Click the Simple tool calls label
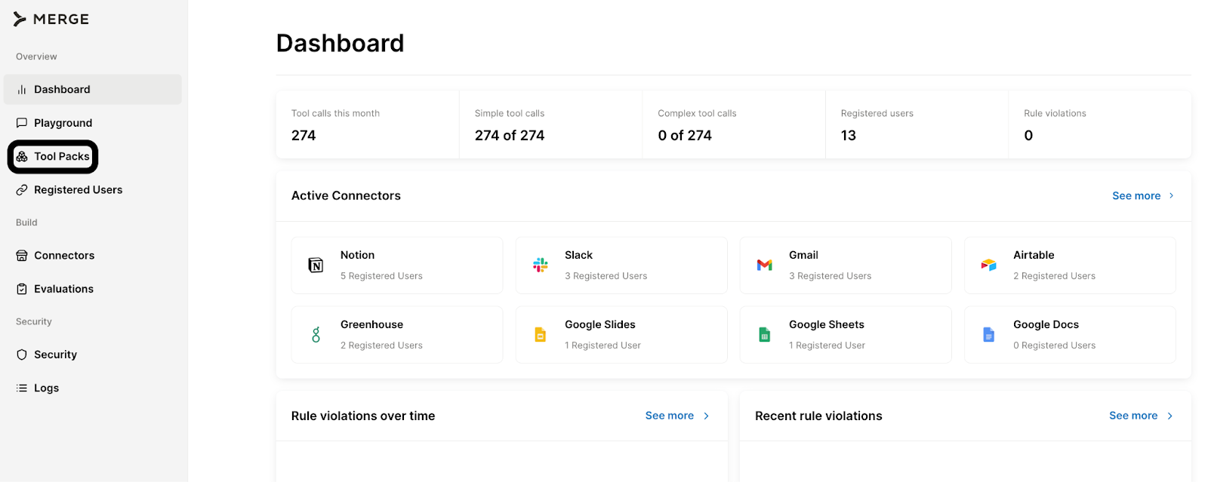Screen dimensions: 1208x482 click(510, 113)
